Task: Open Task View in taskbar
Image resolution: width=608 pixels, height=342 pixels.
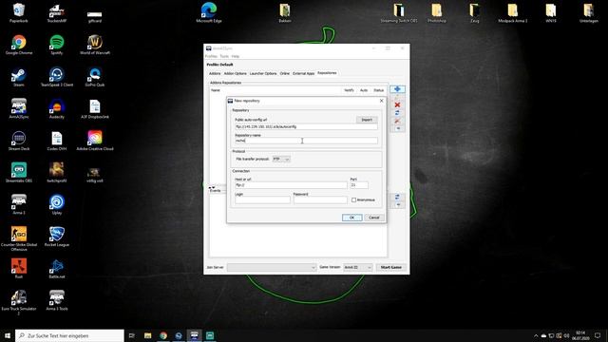Action: pyautogui.click(x=132, y=335)
